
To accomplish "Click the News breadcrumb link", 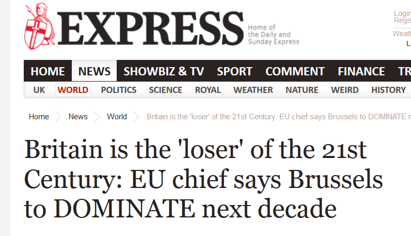I will pyautogui.click(x=78, y=117).
